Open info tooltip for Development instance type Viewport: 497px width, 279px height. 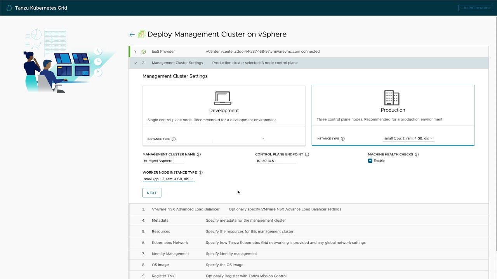coord(174,139)
